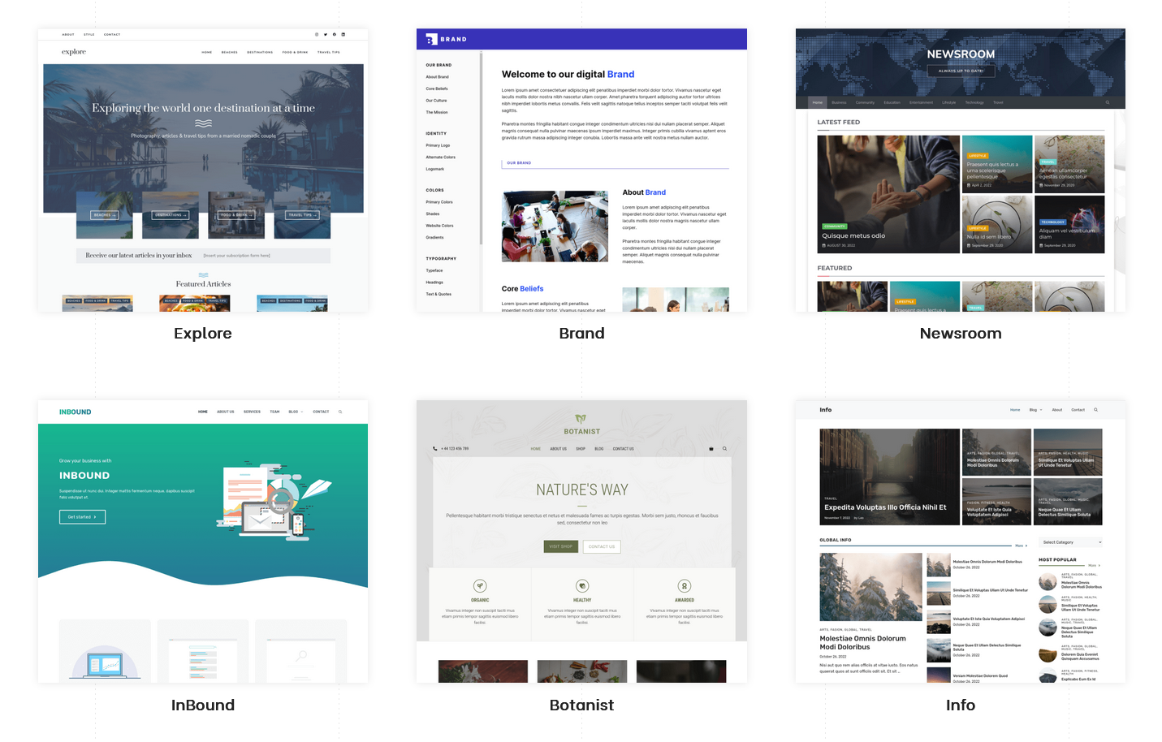Click the Healthy heart icon in Botanist
1162x742 pixels.
click(582, 586)
